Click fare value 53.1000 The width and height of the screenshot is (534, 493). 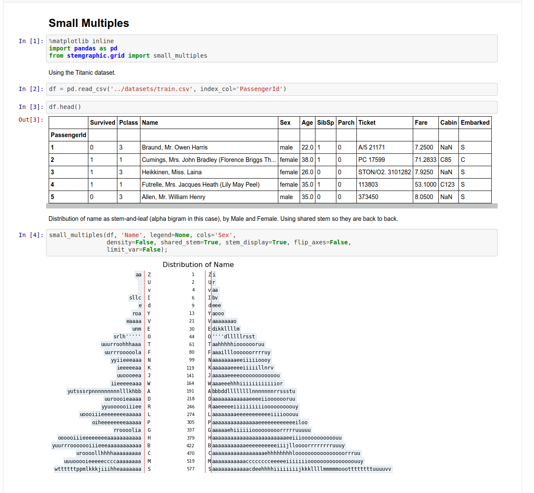(426, 185)
